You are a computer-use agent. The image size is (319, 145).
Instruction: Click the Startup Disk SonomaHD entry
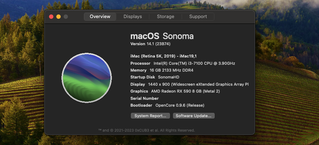click(x=155, y=77)
